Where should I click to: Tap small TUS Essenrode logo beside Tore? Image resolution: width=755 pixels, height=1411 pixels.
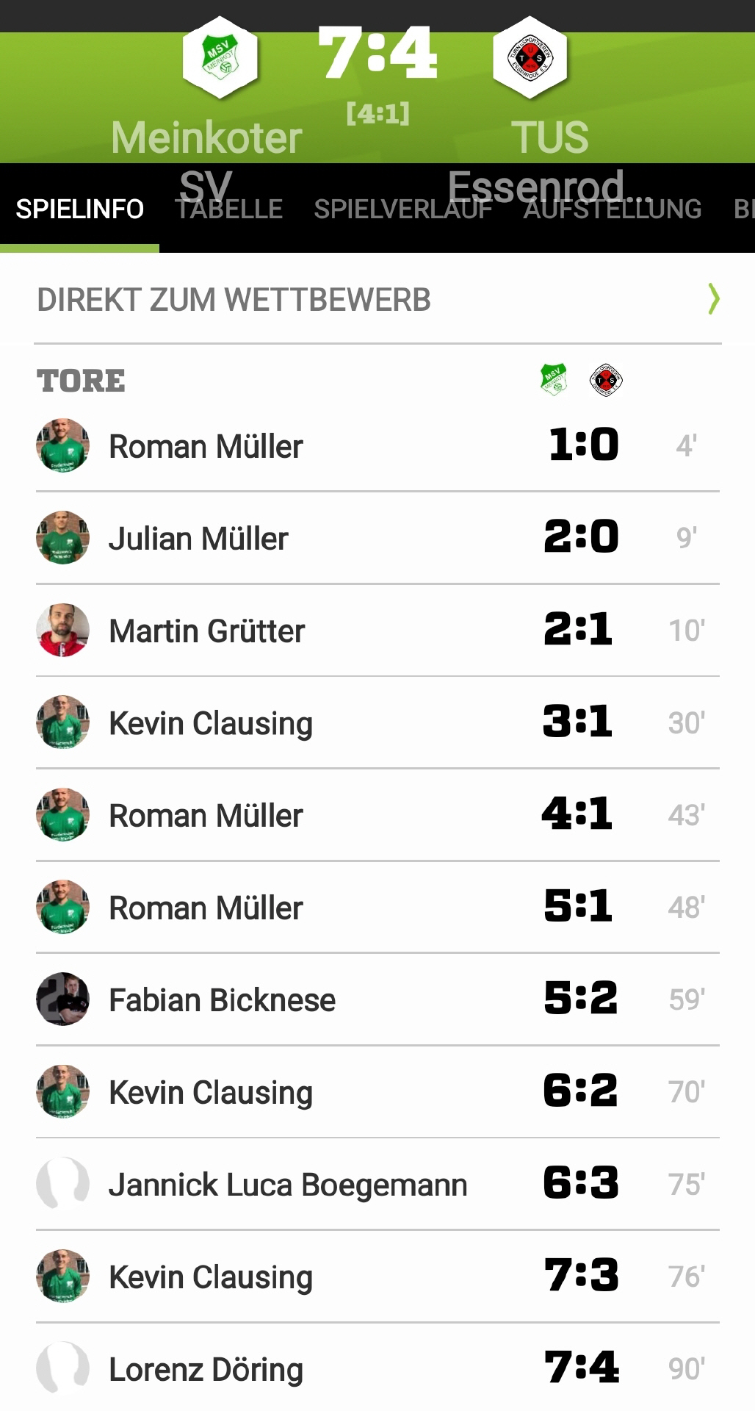606,379
